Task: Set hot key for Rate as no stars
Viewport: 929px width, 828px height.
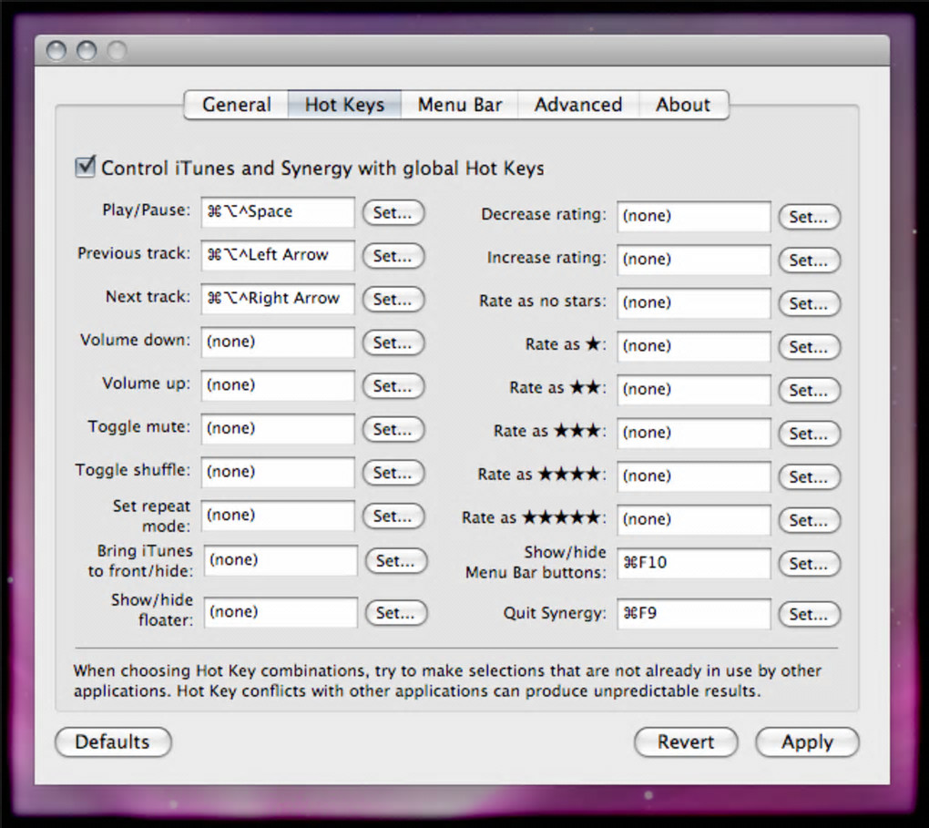Action: click(810, 302)
